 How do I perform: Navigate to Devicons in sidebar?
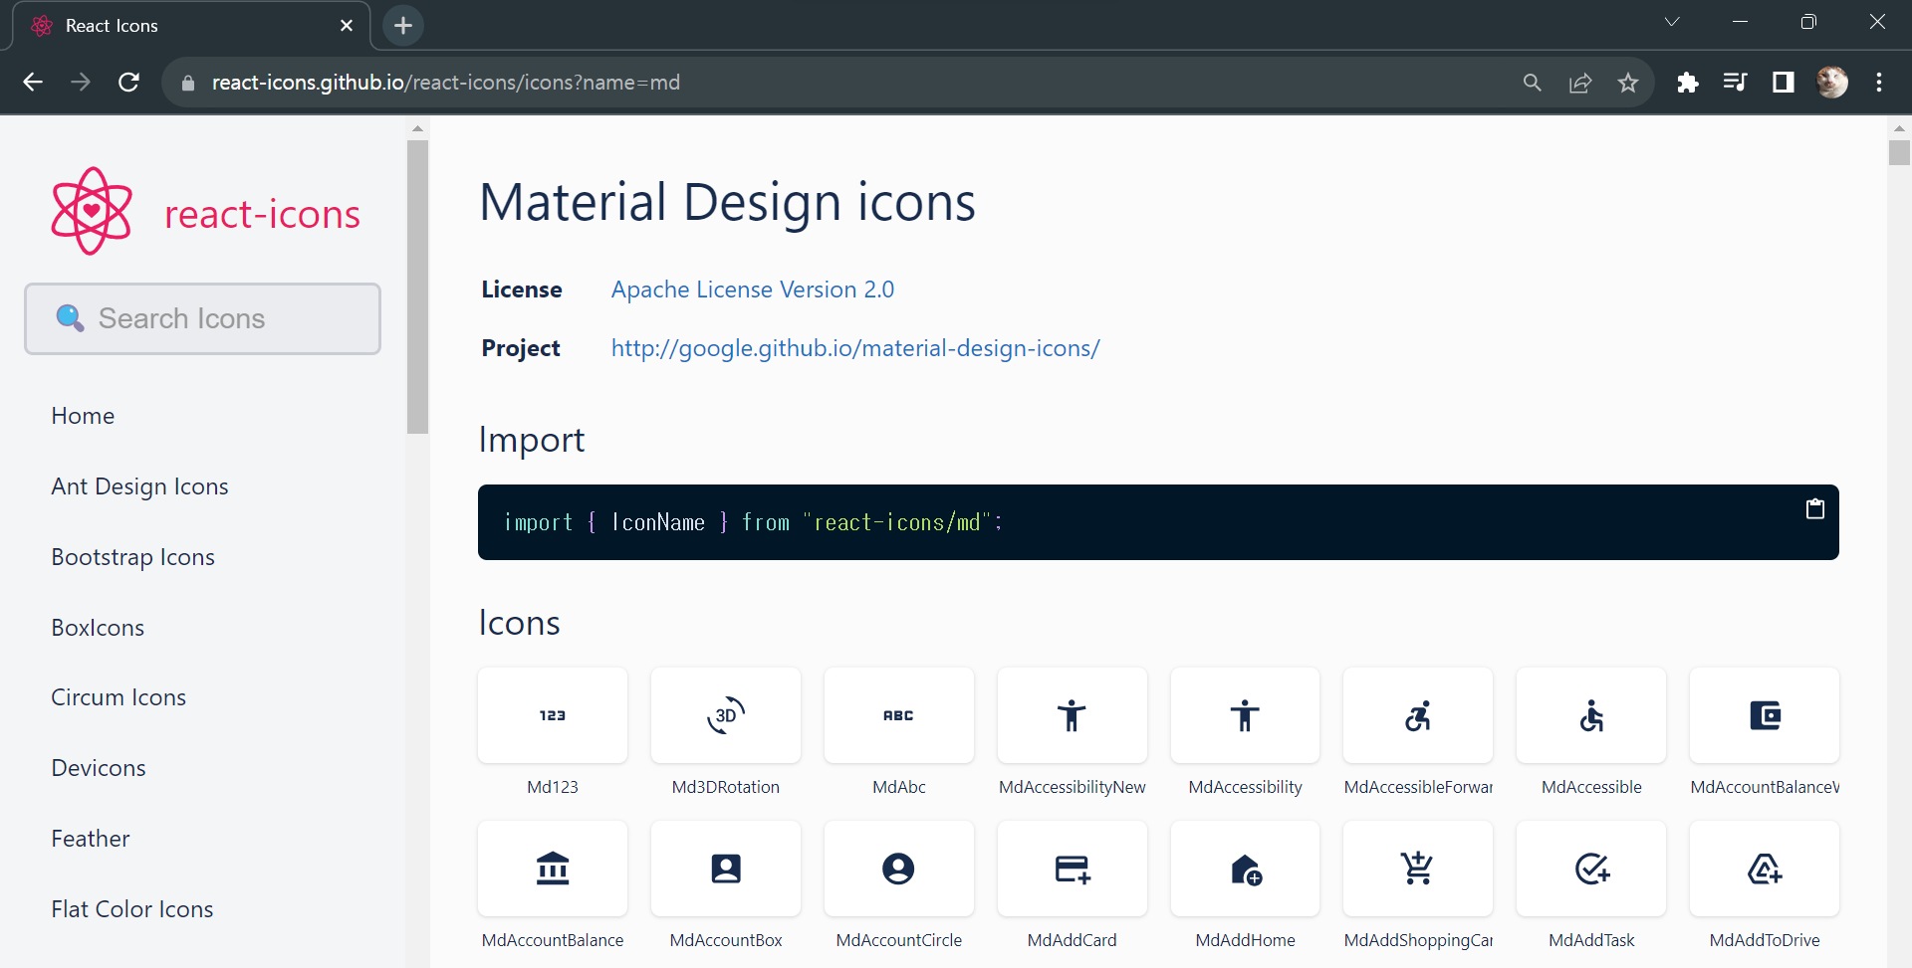point(99,768)
